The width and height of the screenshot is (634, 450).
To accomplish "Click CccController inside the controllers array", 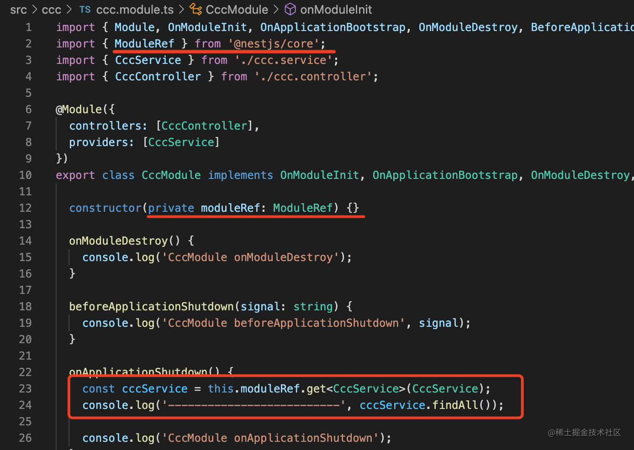I will pos(204,126).
